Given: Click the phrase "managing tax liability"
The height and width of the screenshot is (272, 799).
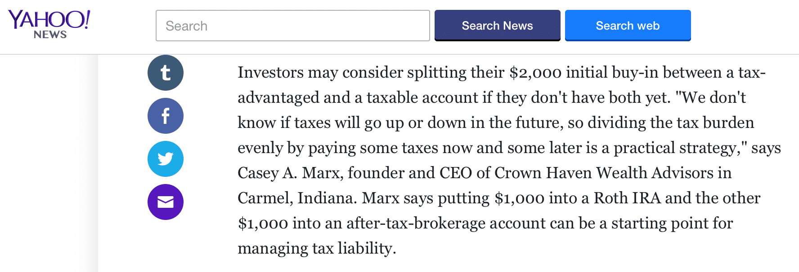Looking at the screenshot, I should [316, 248].
